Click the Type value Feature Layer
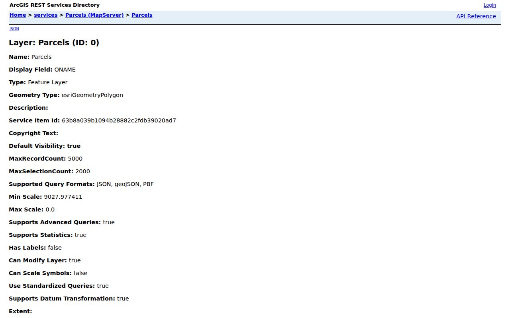Image resolution: width=510 pixels, height=318 pixels. (x=48, y=82)
